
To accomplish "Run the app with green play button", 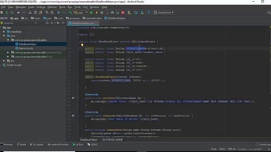I will [x=91, y=13].
